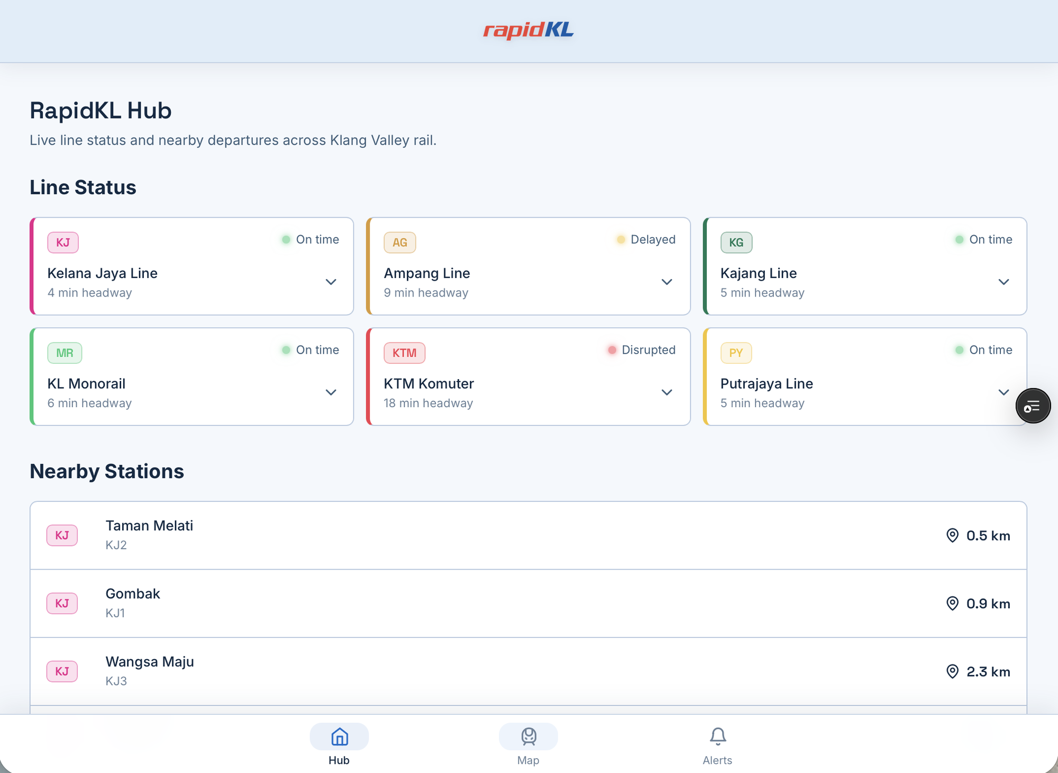This screenshot has height=773, width=1058.
Task: Click the '6 min headway' text
Action: 90,403
